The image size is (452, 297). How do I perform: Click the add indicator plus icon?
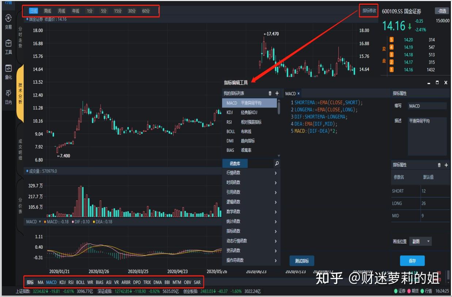tap(277, 93)
